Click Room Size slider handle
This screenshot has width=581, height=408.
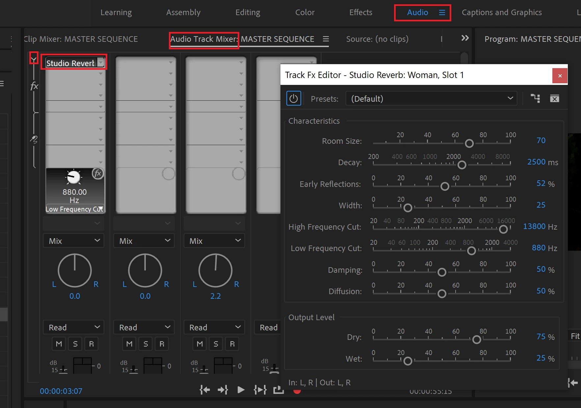(469, 143)
